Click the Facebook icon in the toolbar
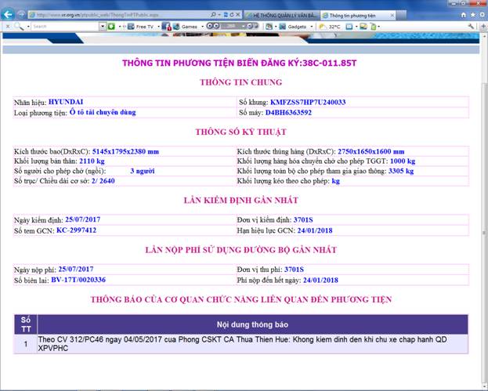 click(167, 26)
